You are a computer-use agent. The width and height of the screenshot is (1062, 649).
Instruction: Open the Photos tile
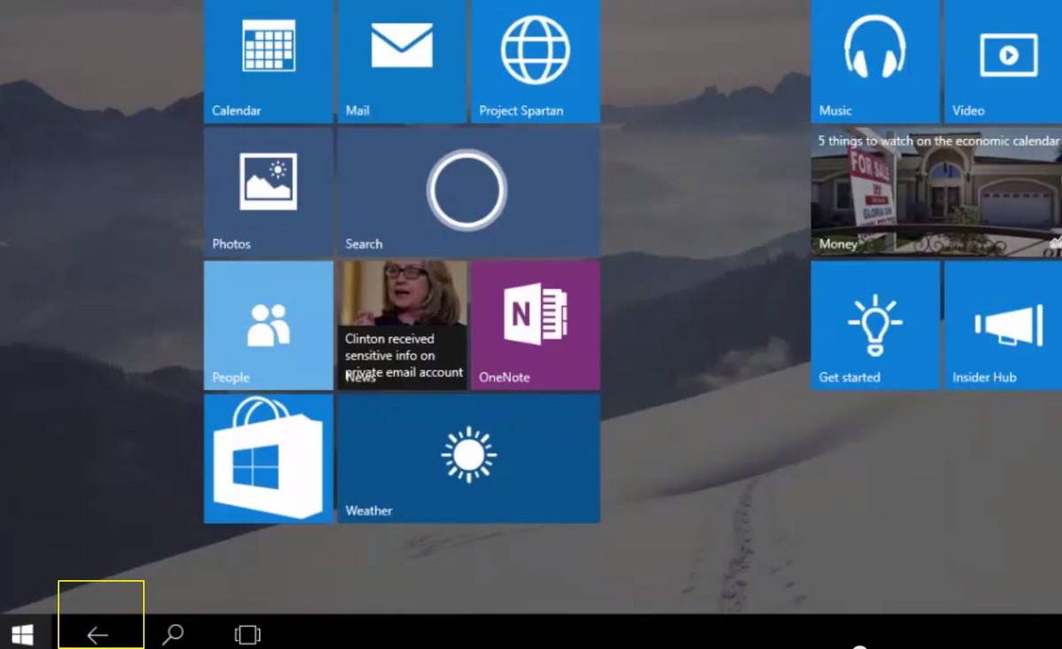point(268,191)
